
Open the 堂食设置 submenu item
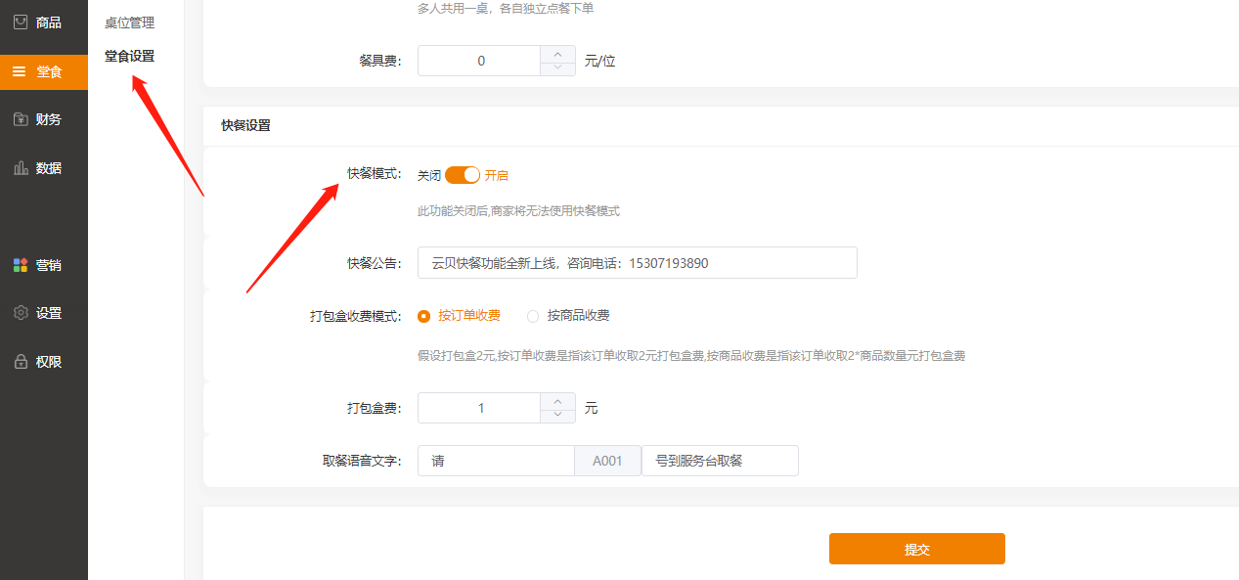(129, 56)
